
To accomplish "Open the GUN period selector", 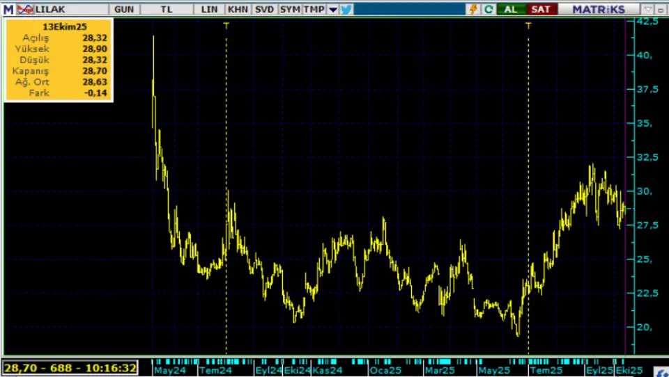I will click(124, 10).
